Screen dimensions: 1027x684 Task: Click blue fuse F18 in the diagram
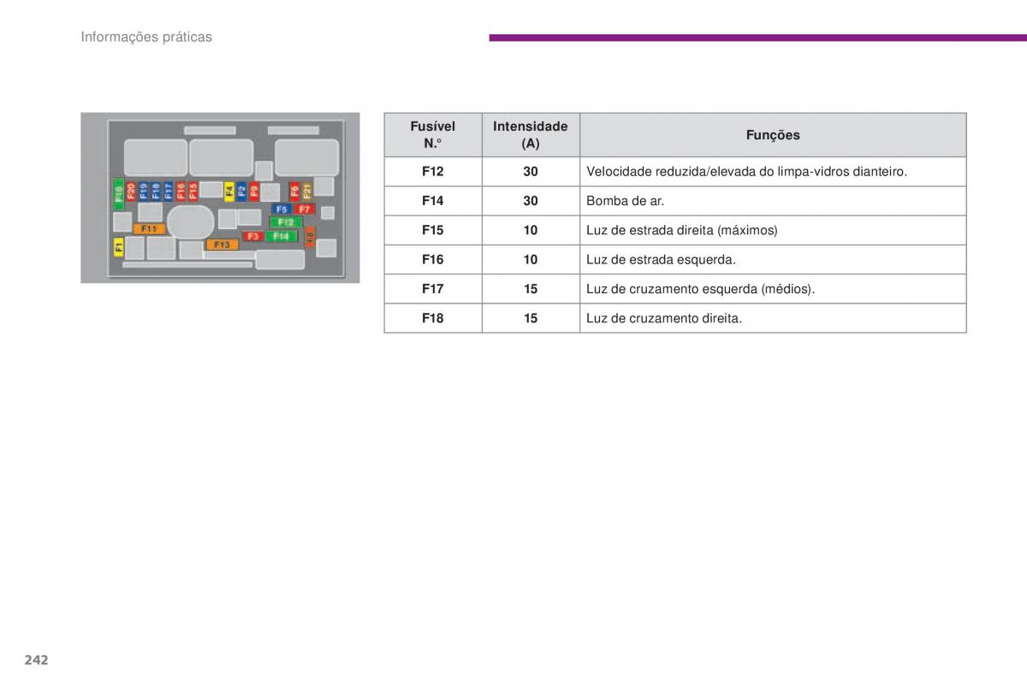click(156, 192)
